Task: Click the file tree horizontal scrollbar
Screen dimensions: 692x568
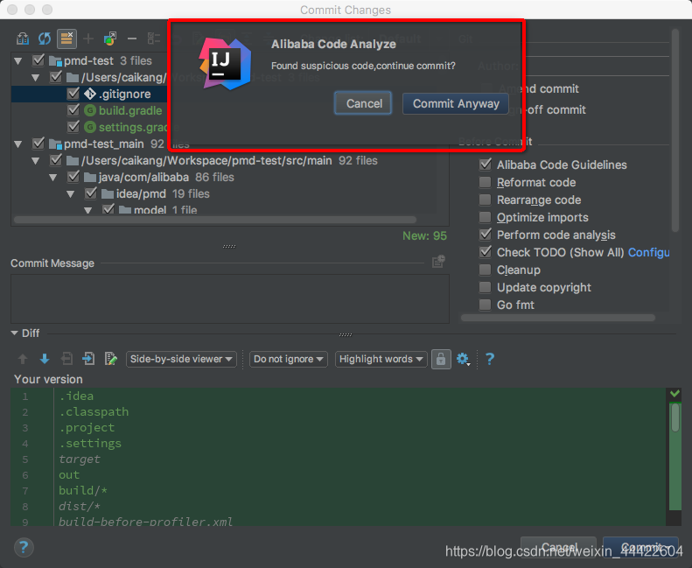Action: pos(215,220)
